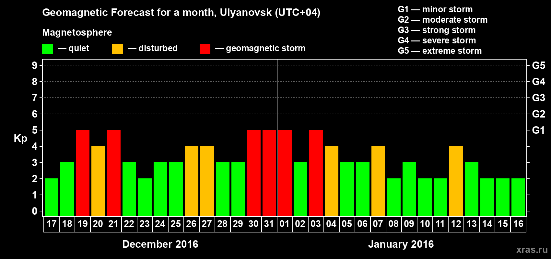
Task: Click the 'G1 — minor storm' legend line
Action: (x=435, y=9)
